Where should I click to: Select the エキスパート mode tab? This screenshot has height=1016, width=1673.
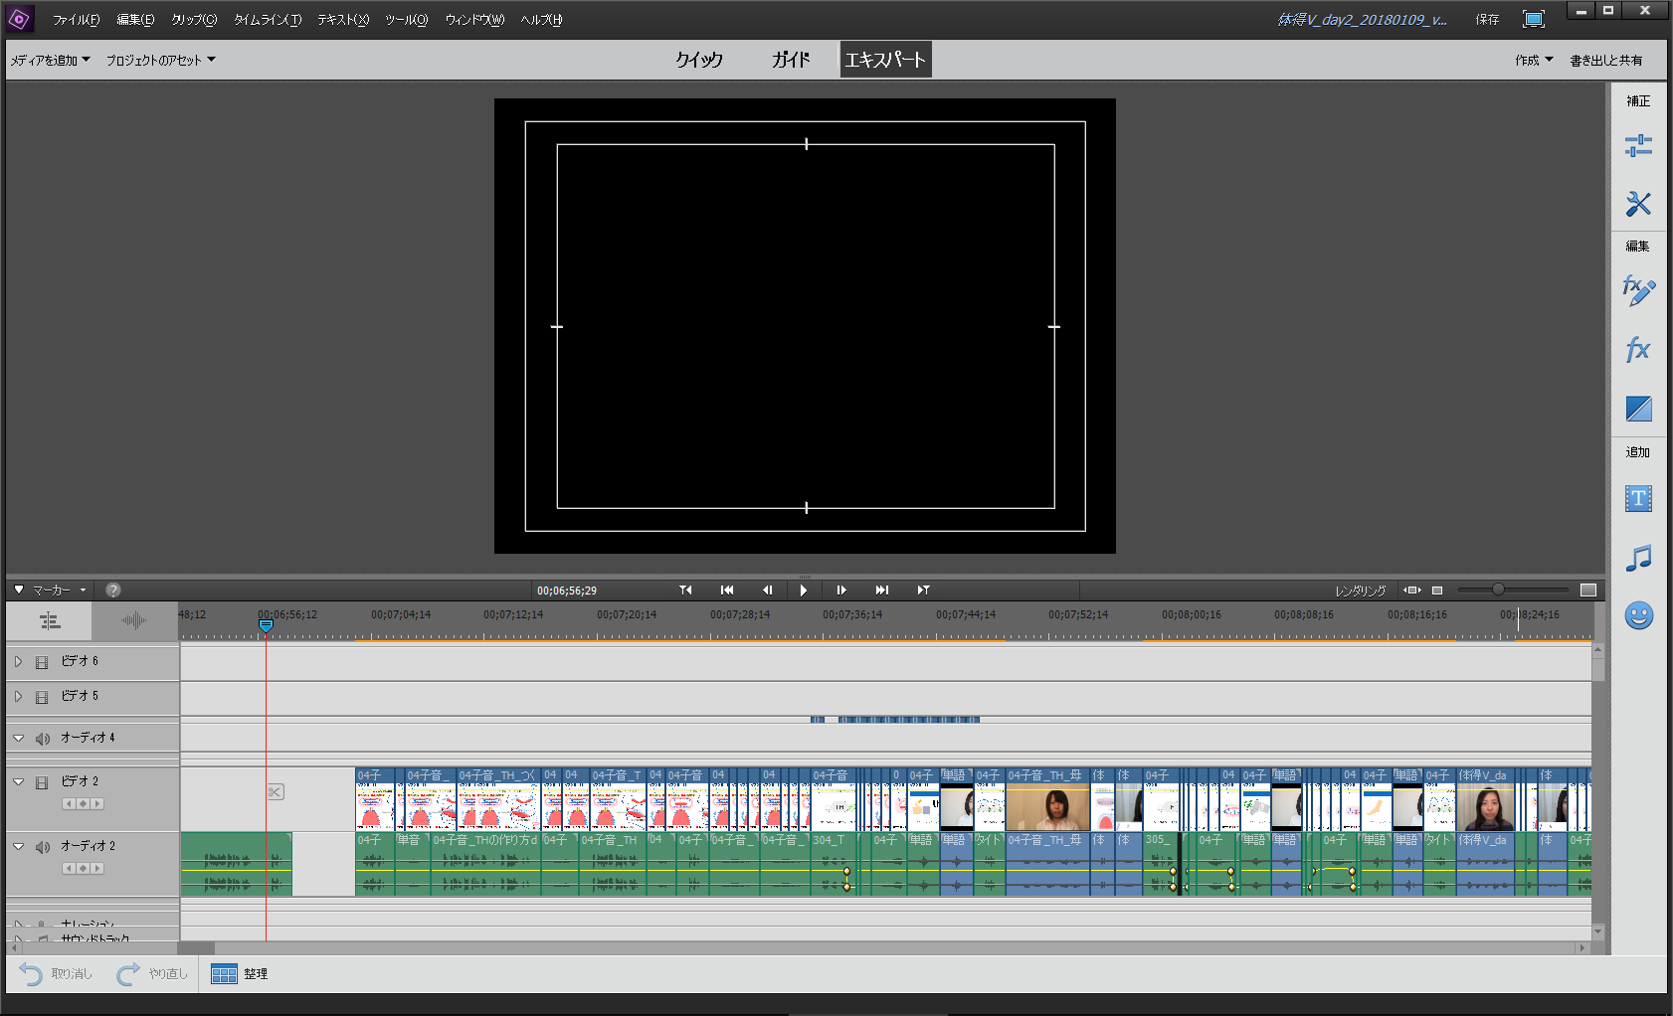click(x=885, y=60)
